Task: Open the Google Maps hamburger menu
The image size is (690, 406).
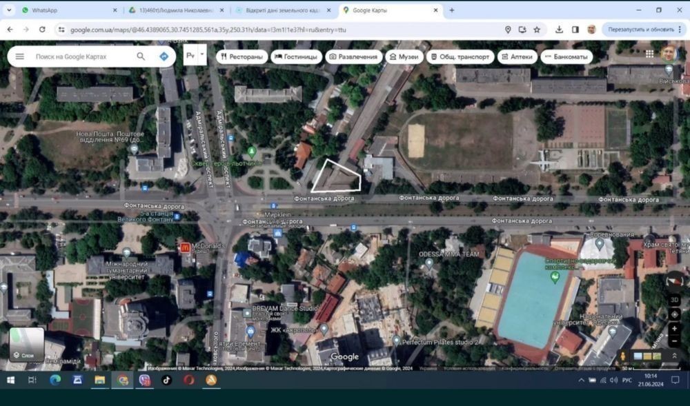Action: [19, 57]
